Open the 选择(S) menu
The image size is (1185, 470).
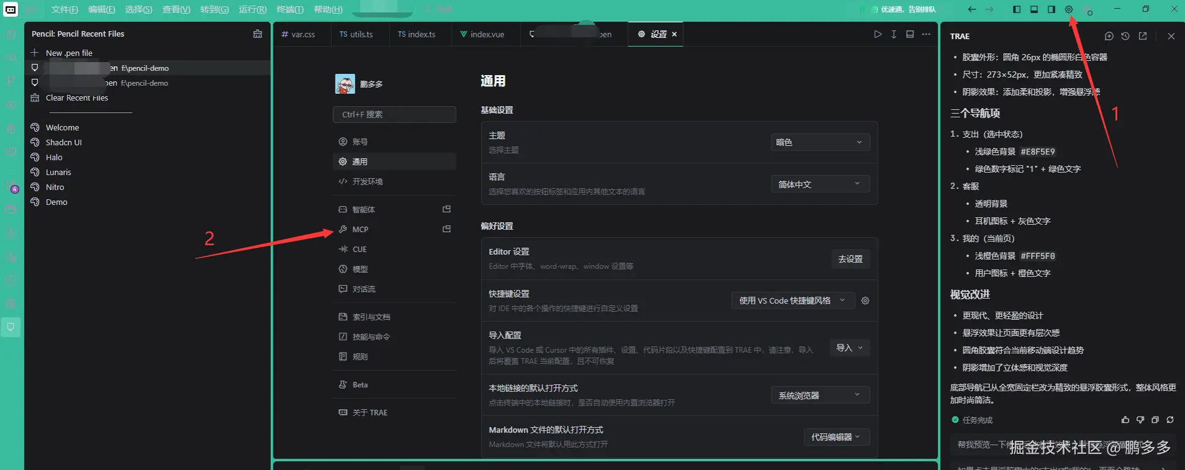138,9
